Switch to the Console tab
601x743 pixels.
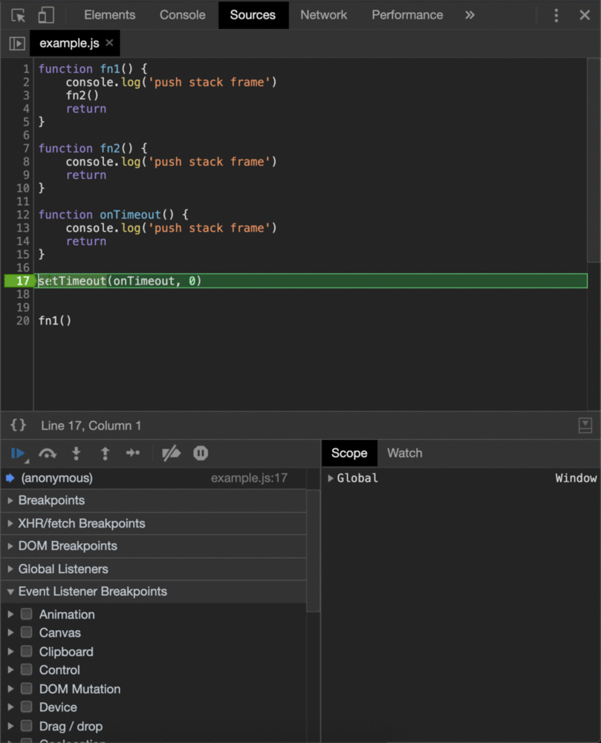click(x=182, y=15)
